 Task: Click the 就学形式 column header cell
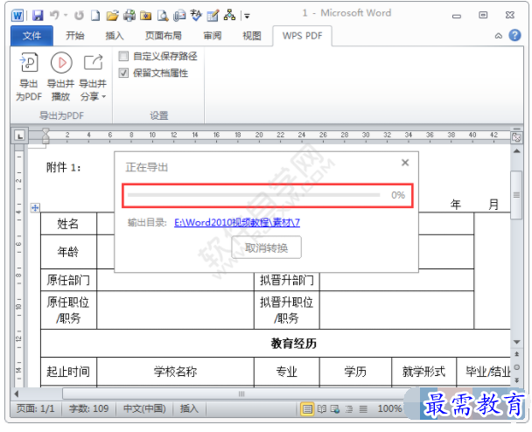(423, 372)
